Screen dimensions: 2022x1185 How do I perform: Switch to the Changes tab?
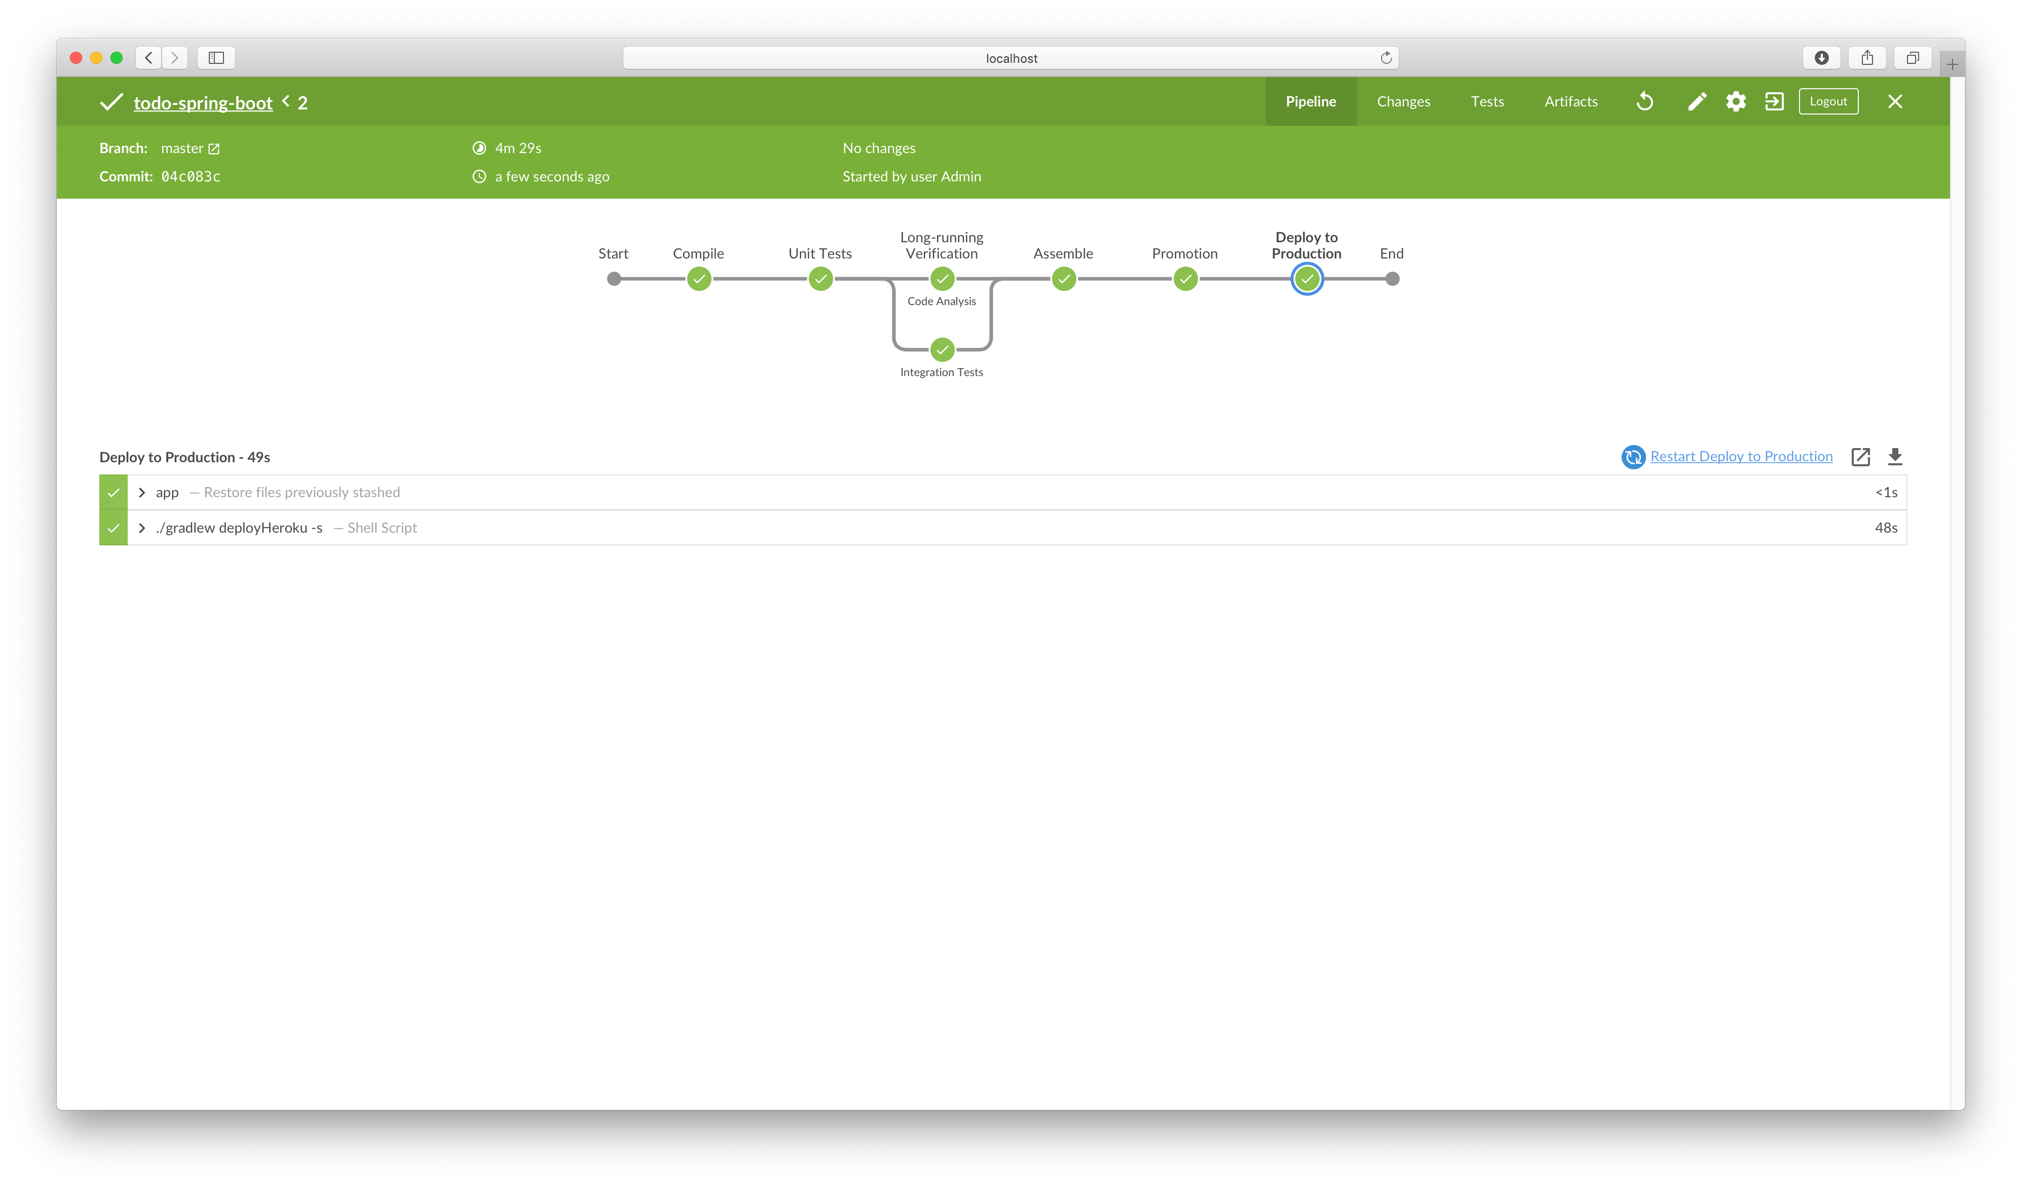pyautogui.click(x=1403, y=102)
